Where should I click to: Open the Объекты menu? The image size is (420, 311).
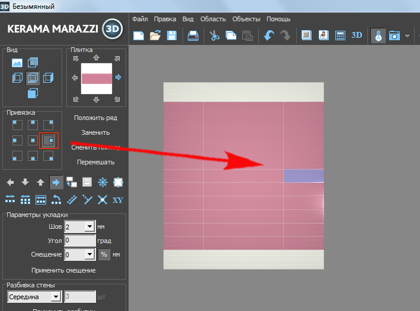coord(246,19)
